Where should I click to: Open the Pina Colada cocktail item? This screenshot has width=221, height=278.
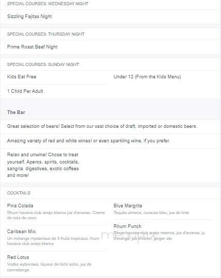(20, 206)
